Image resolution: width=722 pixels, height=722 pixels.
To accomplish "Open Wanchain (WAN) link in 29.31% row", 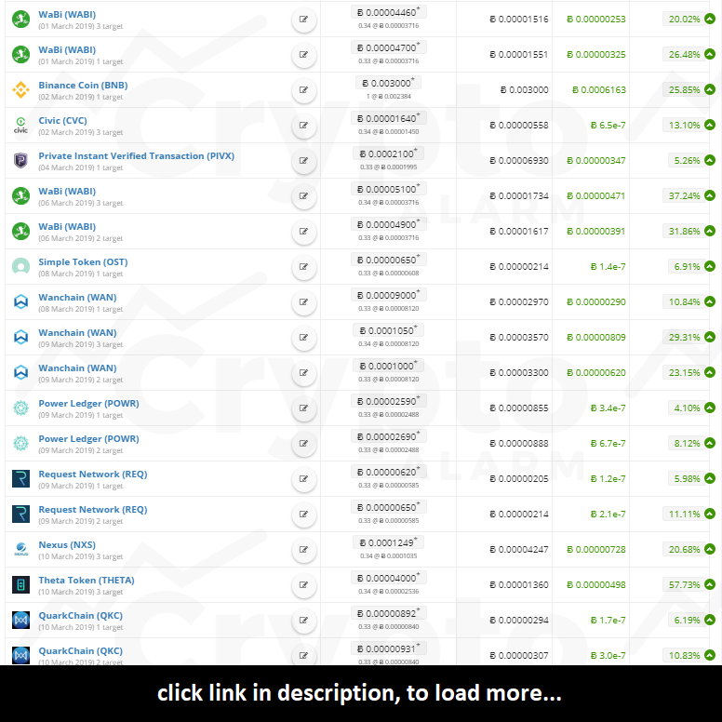I will [77, 332].
